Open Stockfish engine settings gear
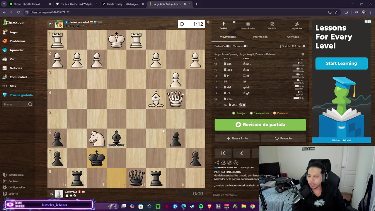 click(x=304, y=46)
